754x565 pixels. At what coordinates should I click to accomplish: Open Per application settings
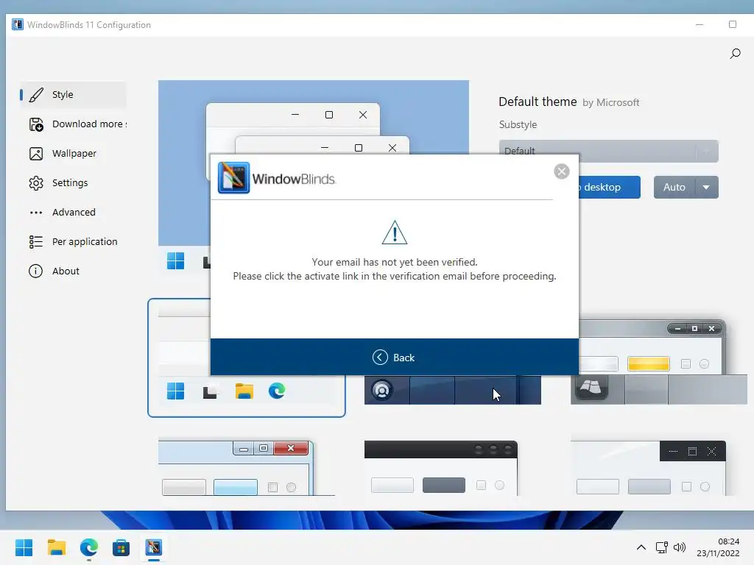(73, 241)
